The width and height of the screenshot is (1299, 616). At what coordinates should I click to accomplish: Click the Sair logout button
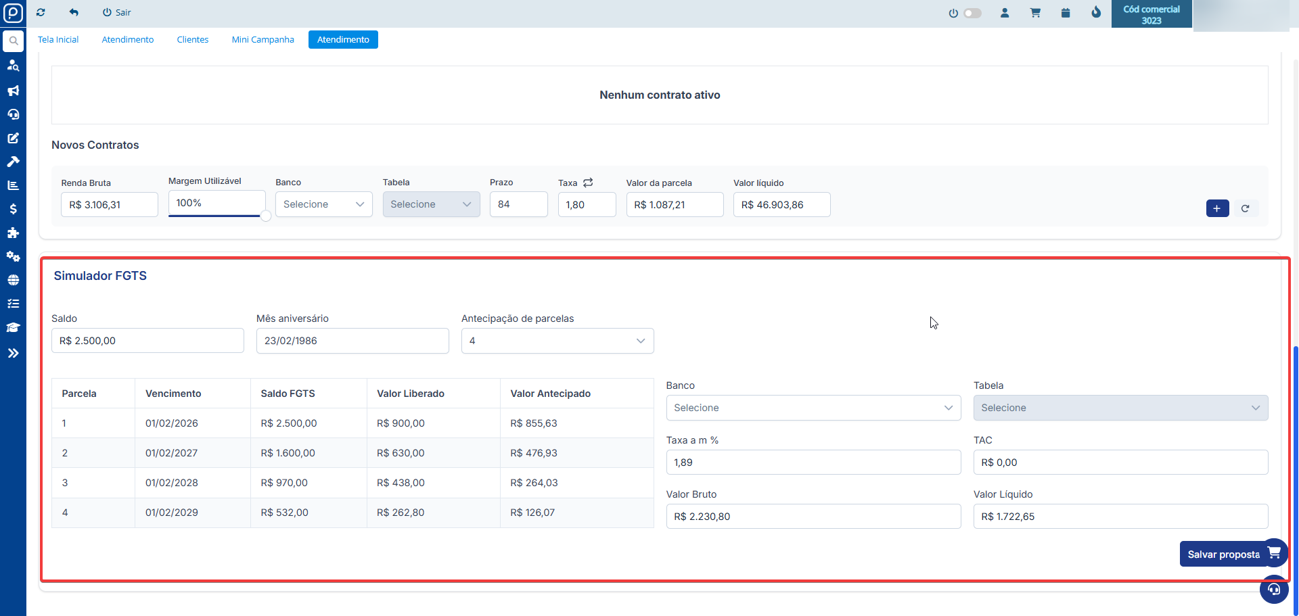coord(117,12)
